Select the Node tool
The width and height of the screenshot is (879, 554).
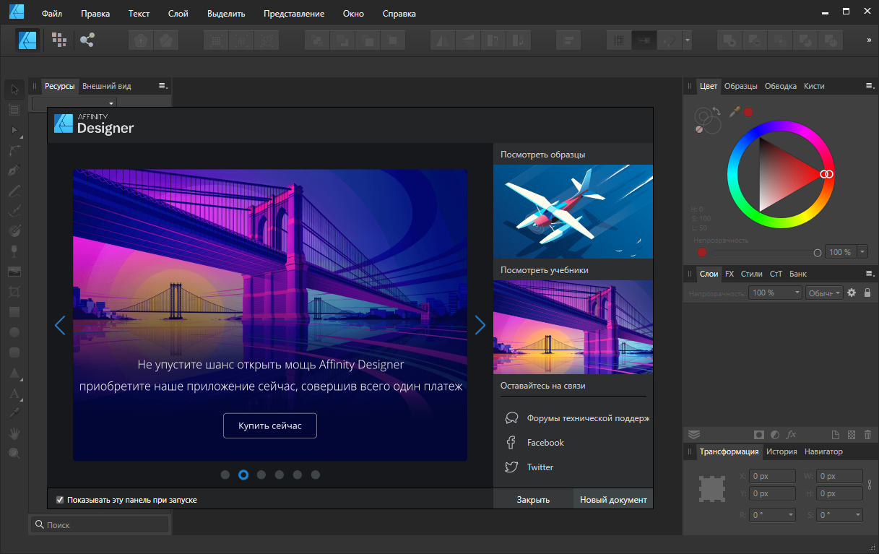click(14, 131)
